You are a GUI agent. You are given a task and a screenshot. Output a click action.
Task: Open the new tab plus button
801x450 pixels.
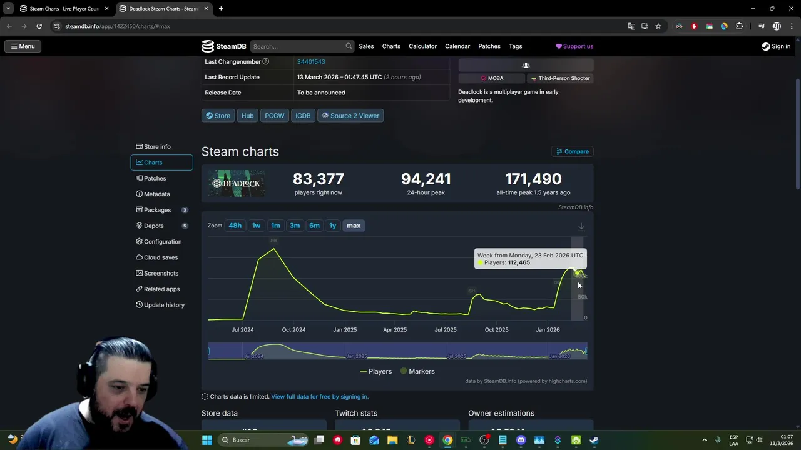click(221, 9)
